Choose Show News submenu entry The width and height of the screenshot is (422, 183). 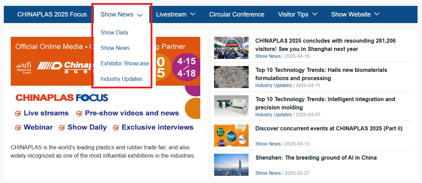coord(115,48)
